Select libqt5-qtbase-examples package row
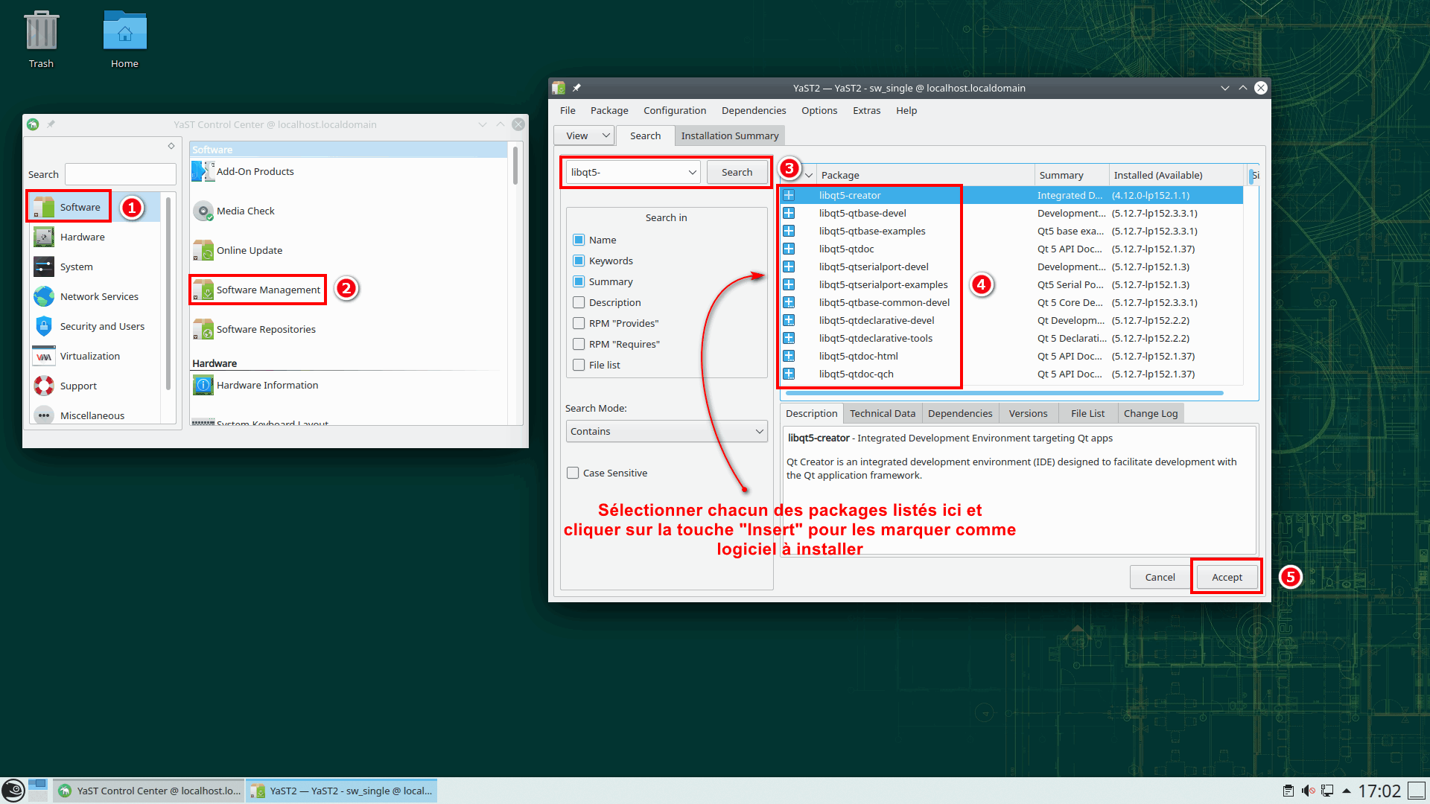1430x804 pixels. point(1011,231)
